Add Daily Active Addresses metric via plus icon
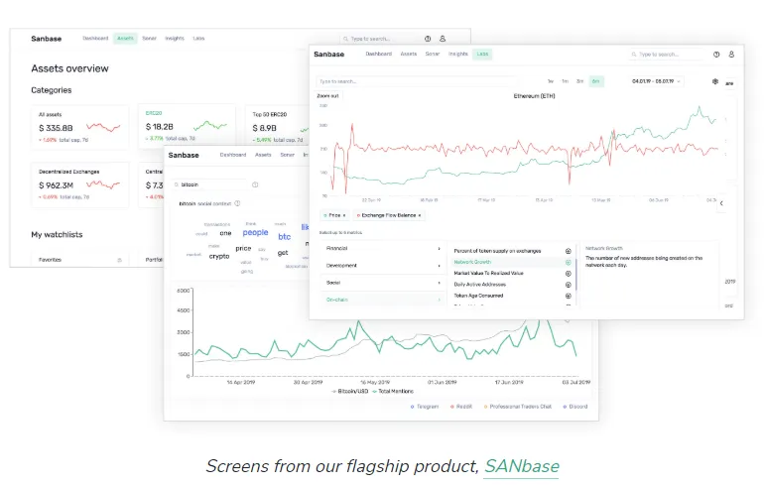 (568, 285)
